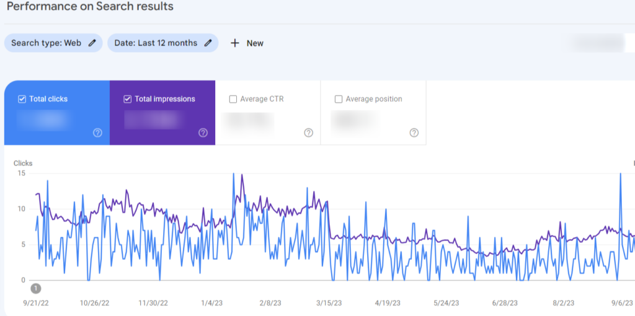Enable the Average CTR checkbox
The image size is (635, 316).
(233, 99)
